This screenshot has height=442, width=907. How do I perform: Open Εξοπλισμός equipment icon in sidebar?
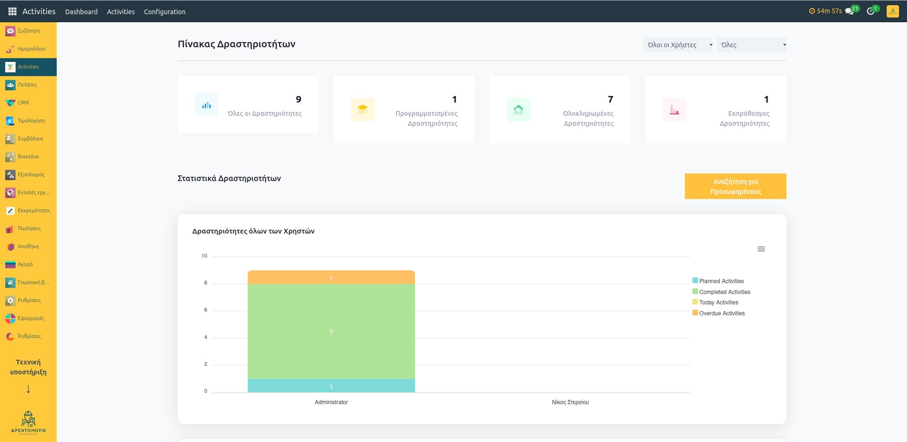point(10,174)
